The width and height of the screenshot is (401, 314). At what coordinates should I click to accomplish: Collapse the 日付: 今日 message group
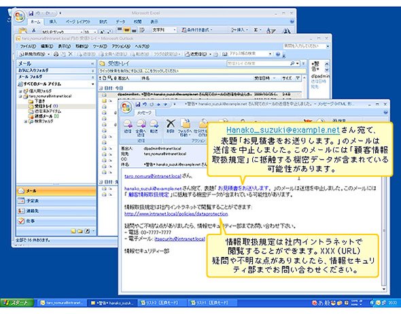[x=101, y=88]
